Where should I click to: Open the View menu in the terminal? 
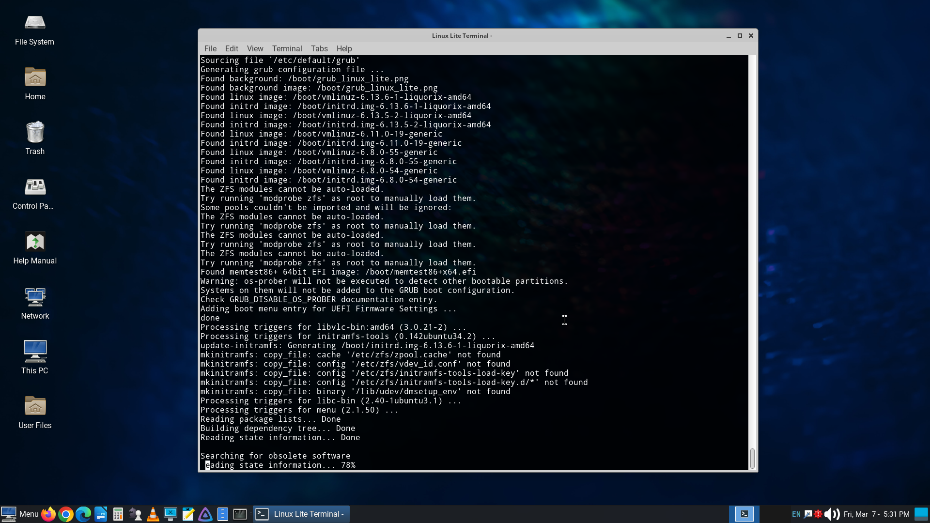[255, 48]
